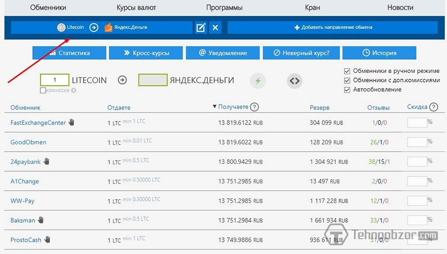
Task: Click the hand icon beside 24paybank
Action: tap(46, 161)
